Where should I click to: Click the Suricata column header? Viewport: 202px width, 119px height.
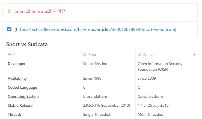point(163,55)
